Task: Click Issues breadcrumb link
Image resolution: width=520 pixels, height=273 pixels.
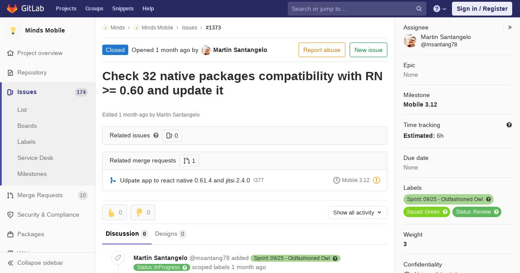Action: 189,27
